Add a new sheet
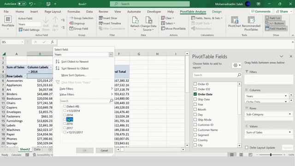Screen dimensions: 295x166 click(x=50, y=149)
